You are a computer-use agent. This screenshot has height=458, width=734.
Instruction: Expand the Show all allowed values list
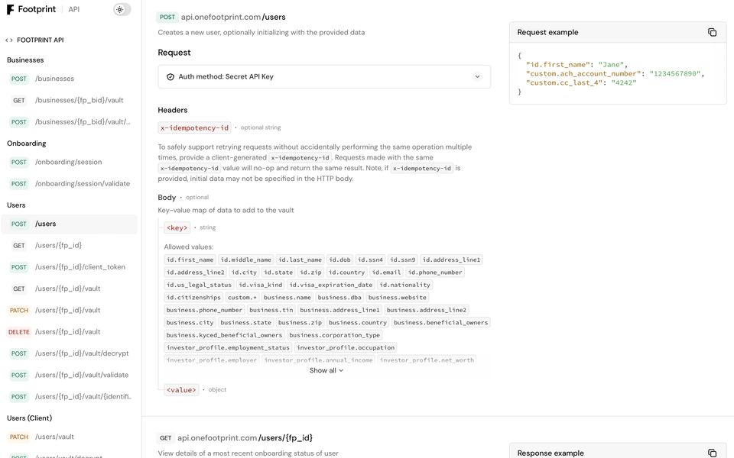coord(327,370)
